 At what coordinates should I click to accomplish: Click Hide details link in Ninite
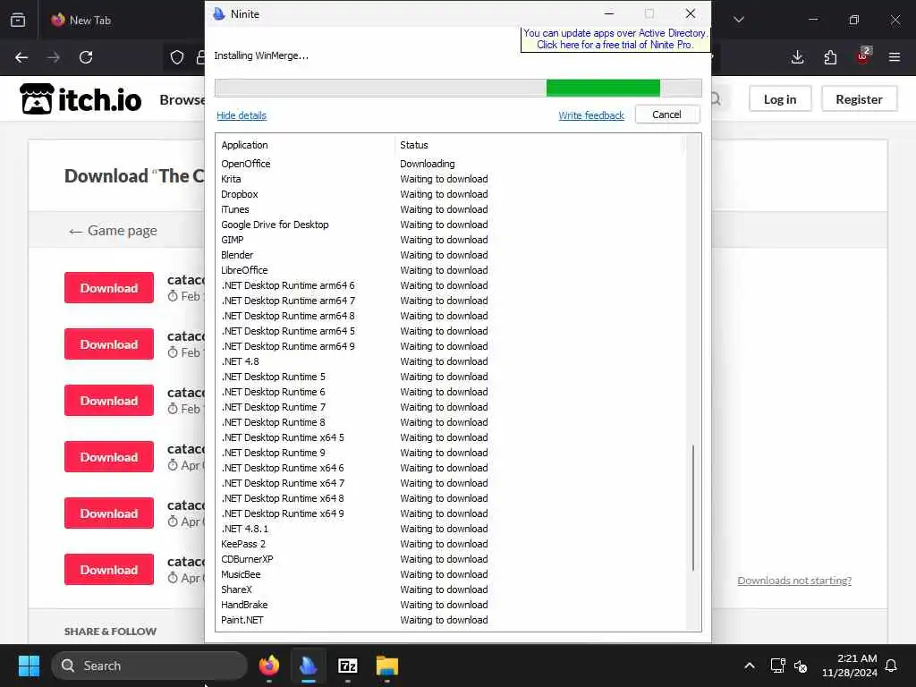click(x=242, y=115)
